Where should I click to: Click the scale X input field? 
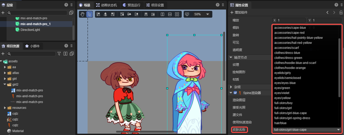pos(291,20)
